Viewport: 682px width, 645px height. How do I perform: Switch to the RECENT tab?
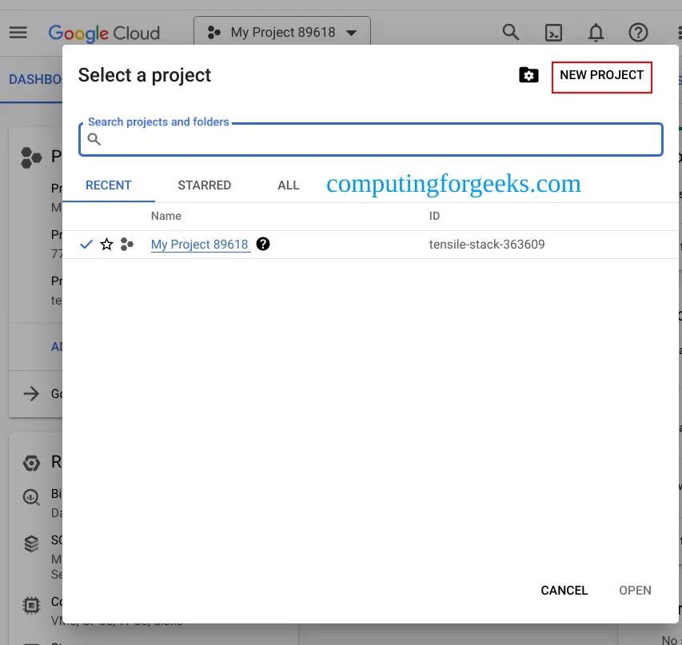point(108,185)
